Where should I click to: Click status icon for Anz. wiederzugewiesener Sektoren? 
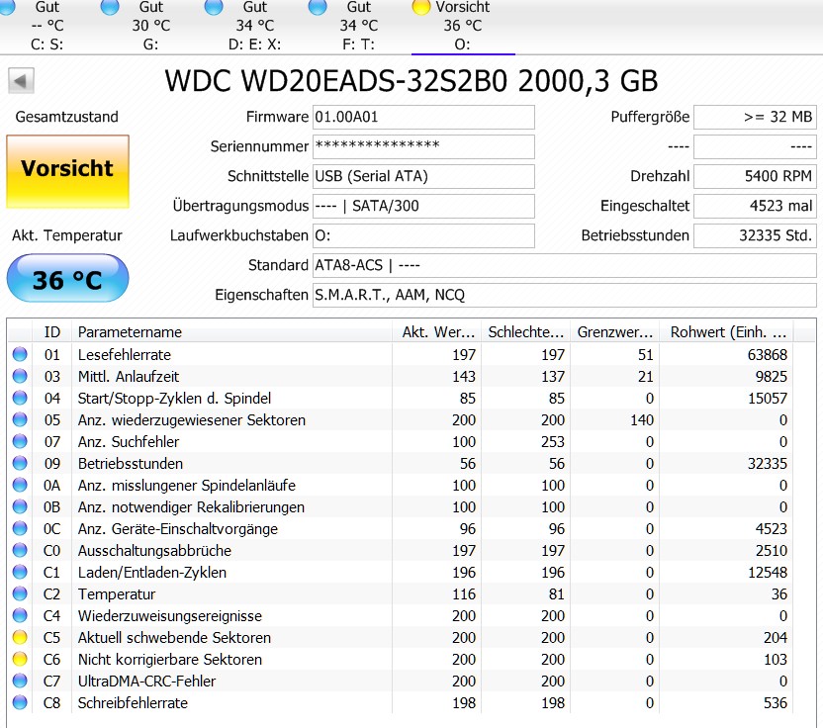(20, 420)
